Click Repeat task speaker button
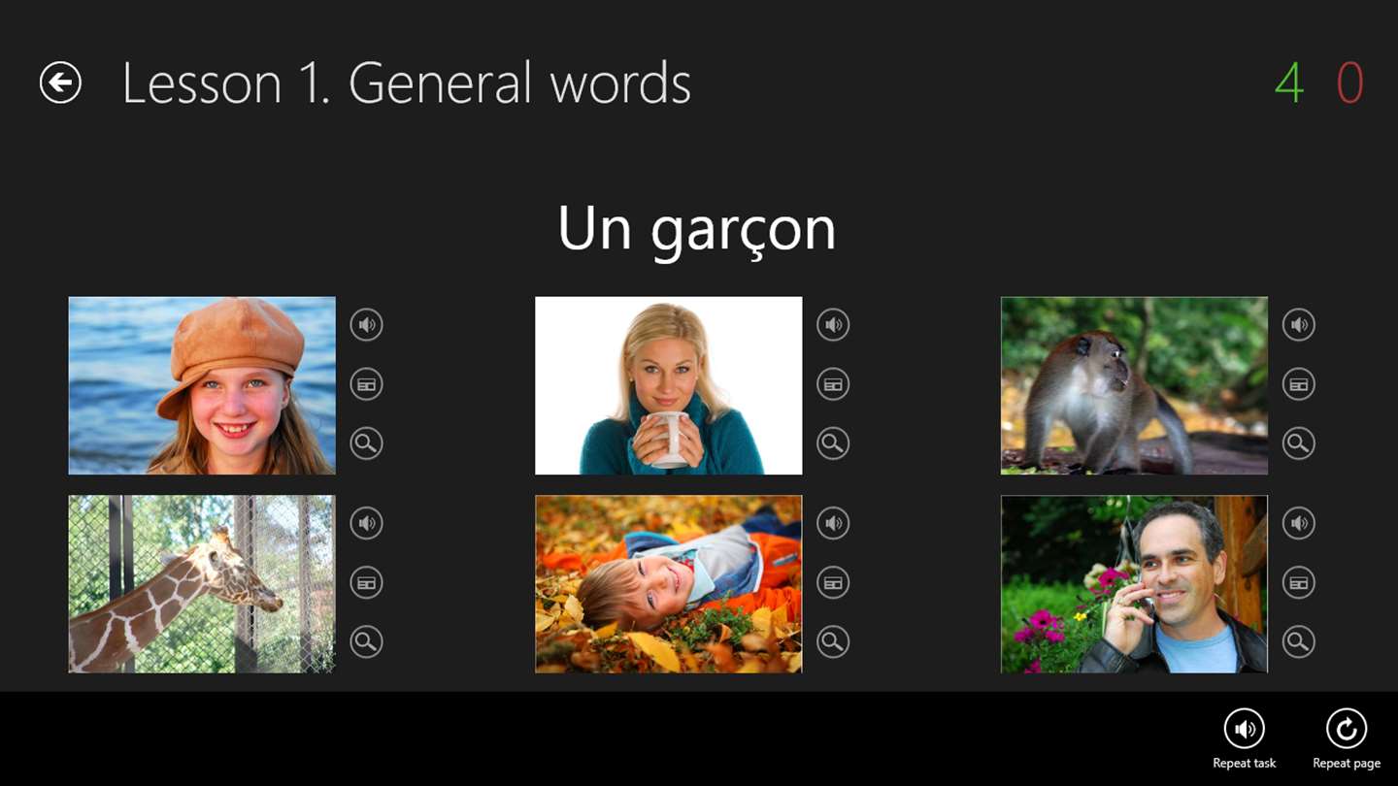 tap(1245, 729)
